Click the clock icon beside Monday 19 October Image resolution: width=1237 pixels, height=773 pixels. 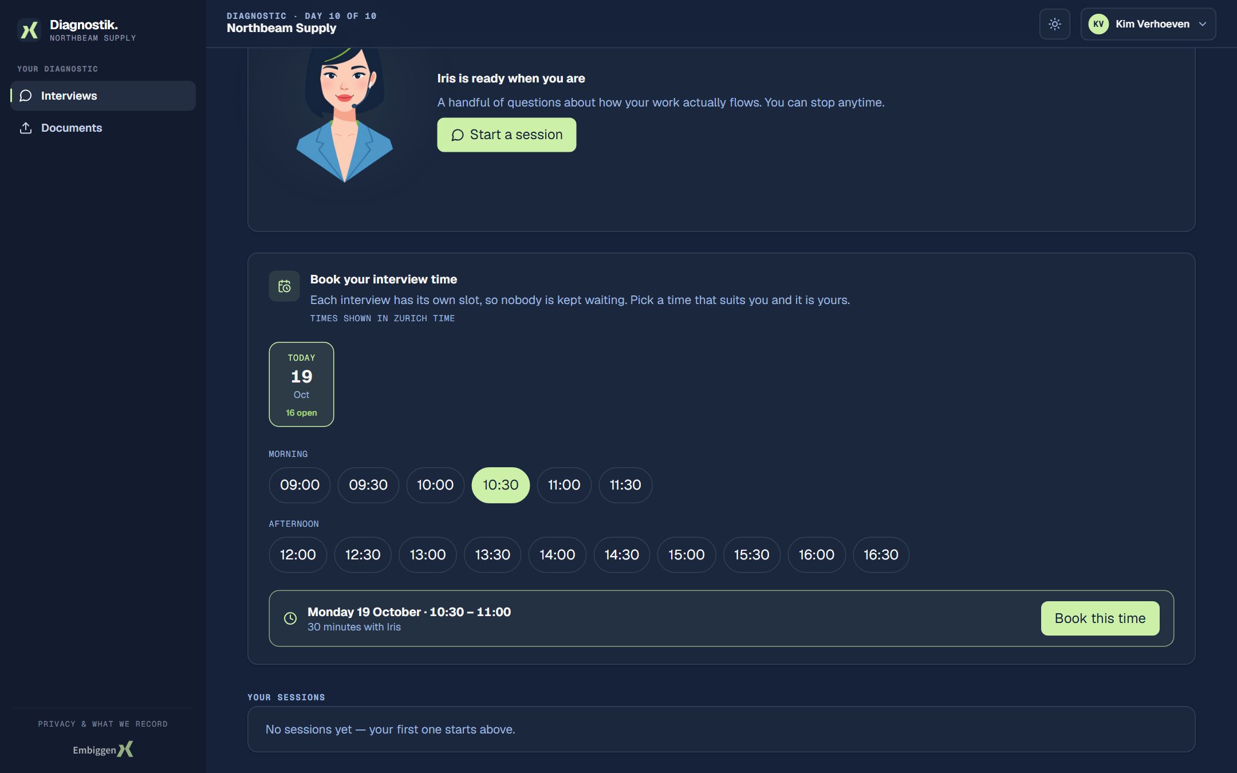[x=290, y=618]
